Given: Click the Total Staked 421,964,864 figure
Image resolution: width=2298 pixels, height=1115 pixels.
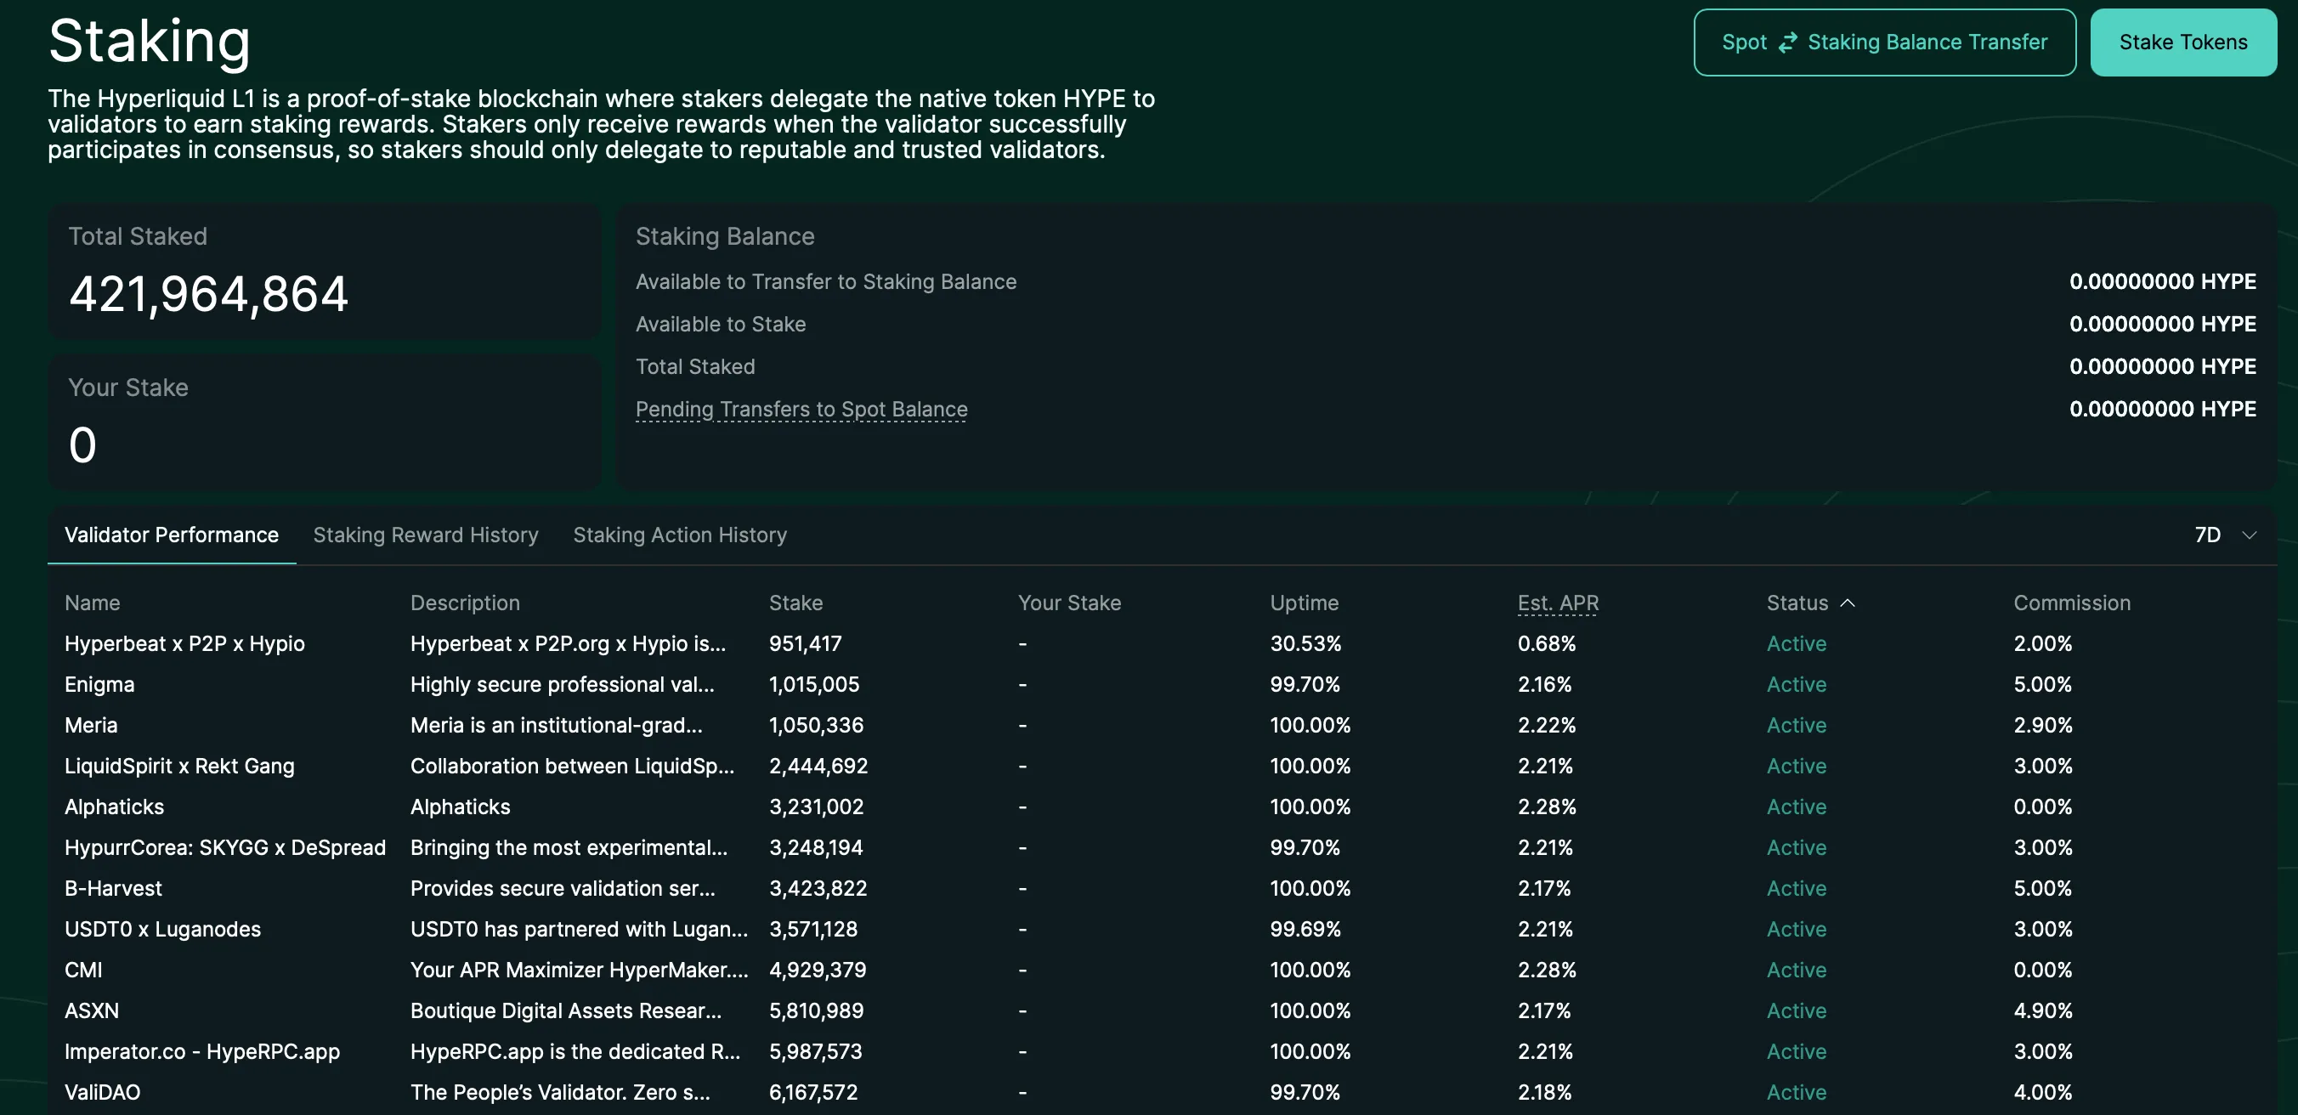Looking at the screenshot, I should pos(209,293).
